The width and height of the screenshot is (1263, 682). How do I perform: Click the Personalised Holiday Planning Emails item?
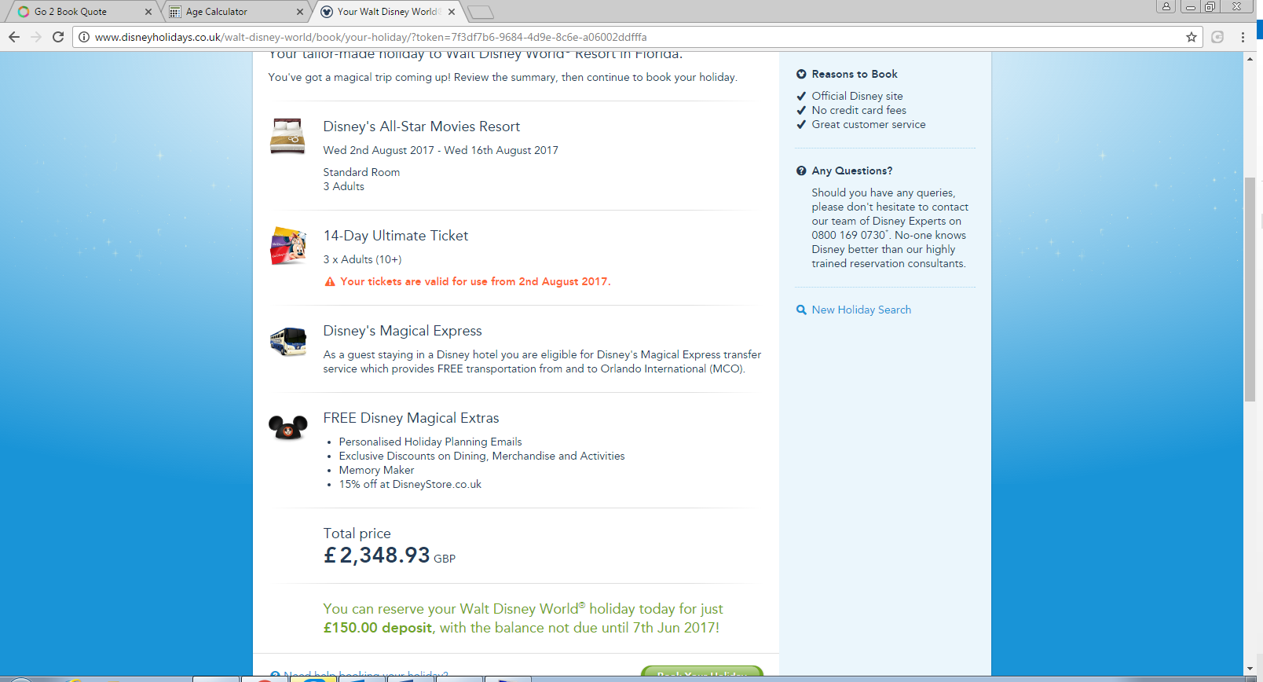click(x=430, y=442)
